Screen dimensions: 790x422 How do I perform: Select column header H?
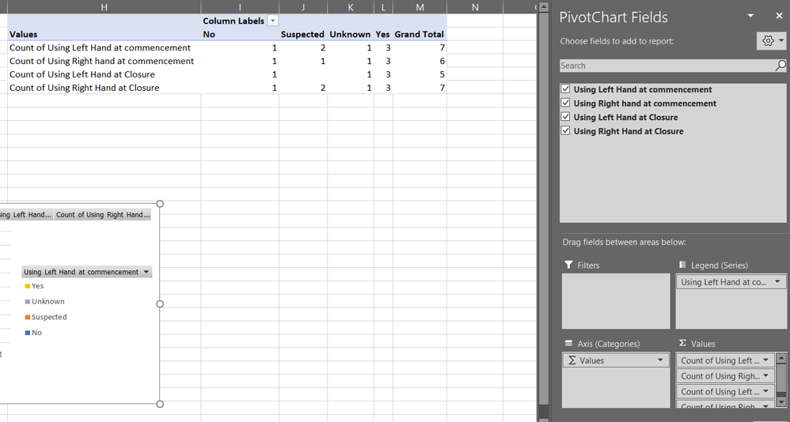[x=104, y=7]
